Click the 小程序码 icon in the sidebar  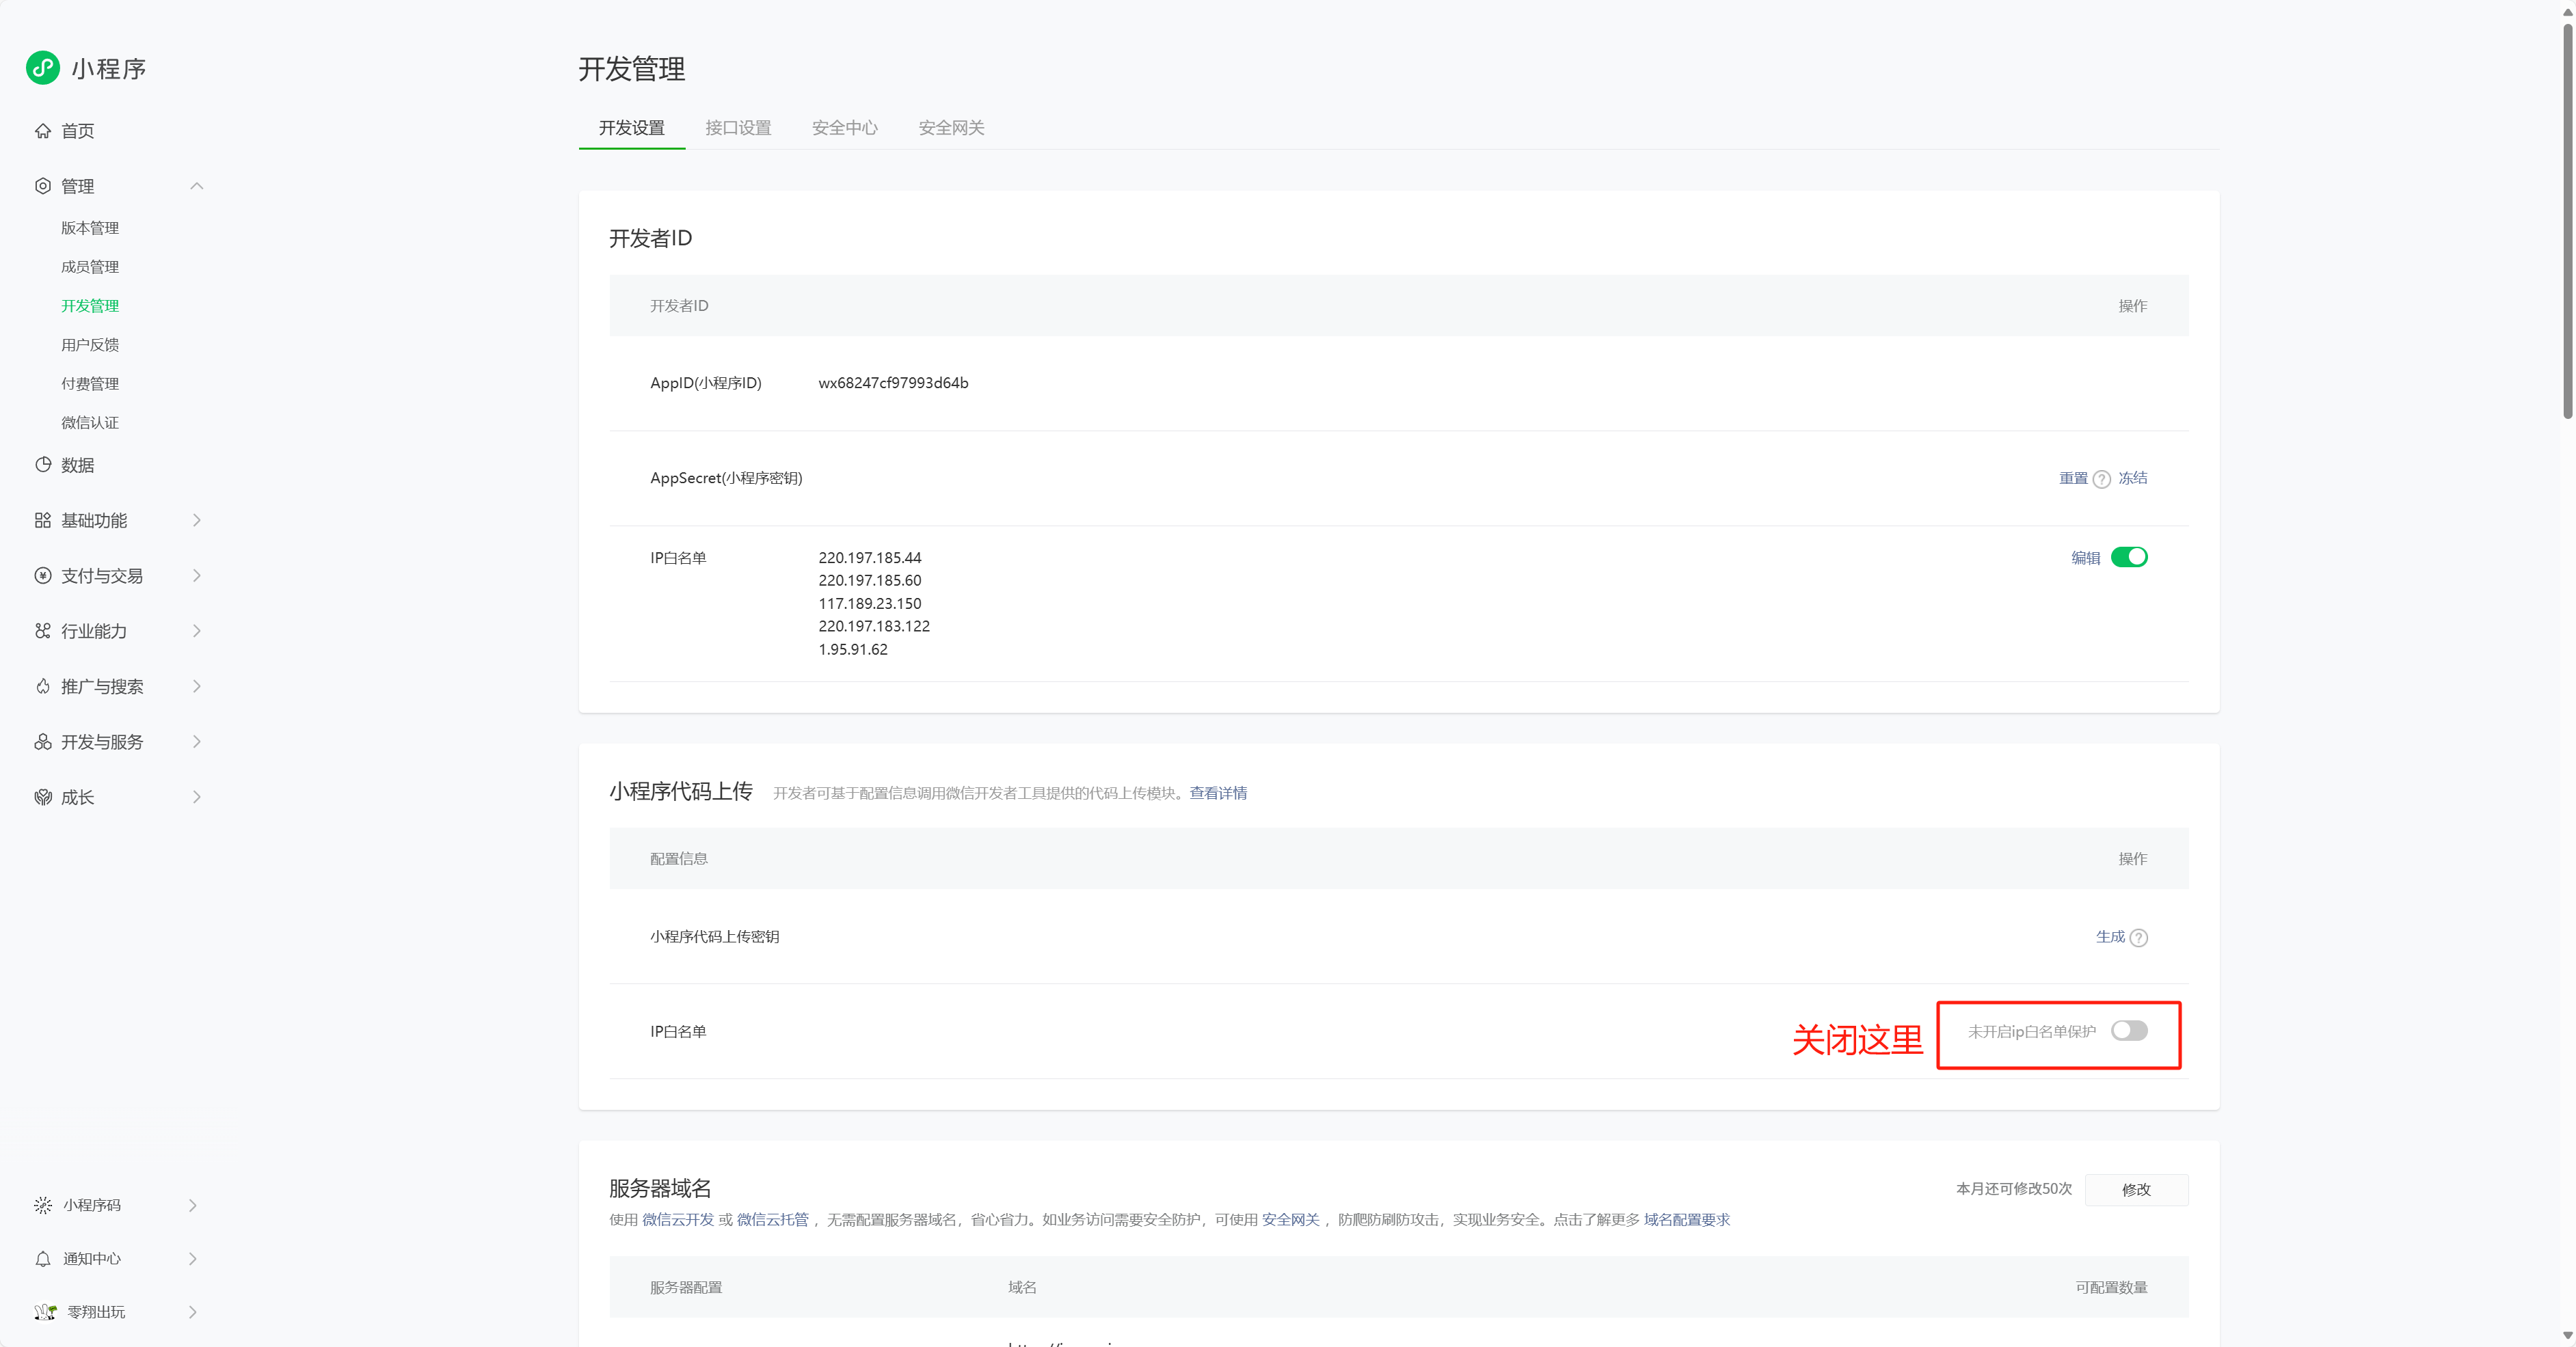tap(42, 1205)
